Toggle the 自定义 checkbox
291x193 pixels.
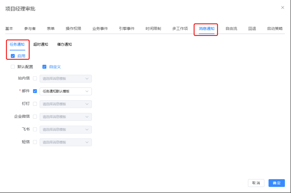coord(44,67)
